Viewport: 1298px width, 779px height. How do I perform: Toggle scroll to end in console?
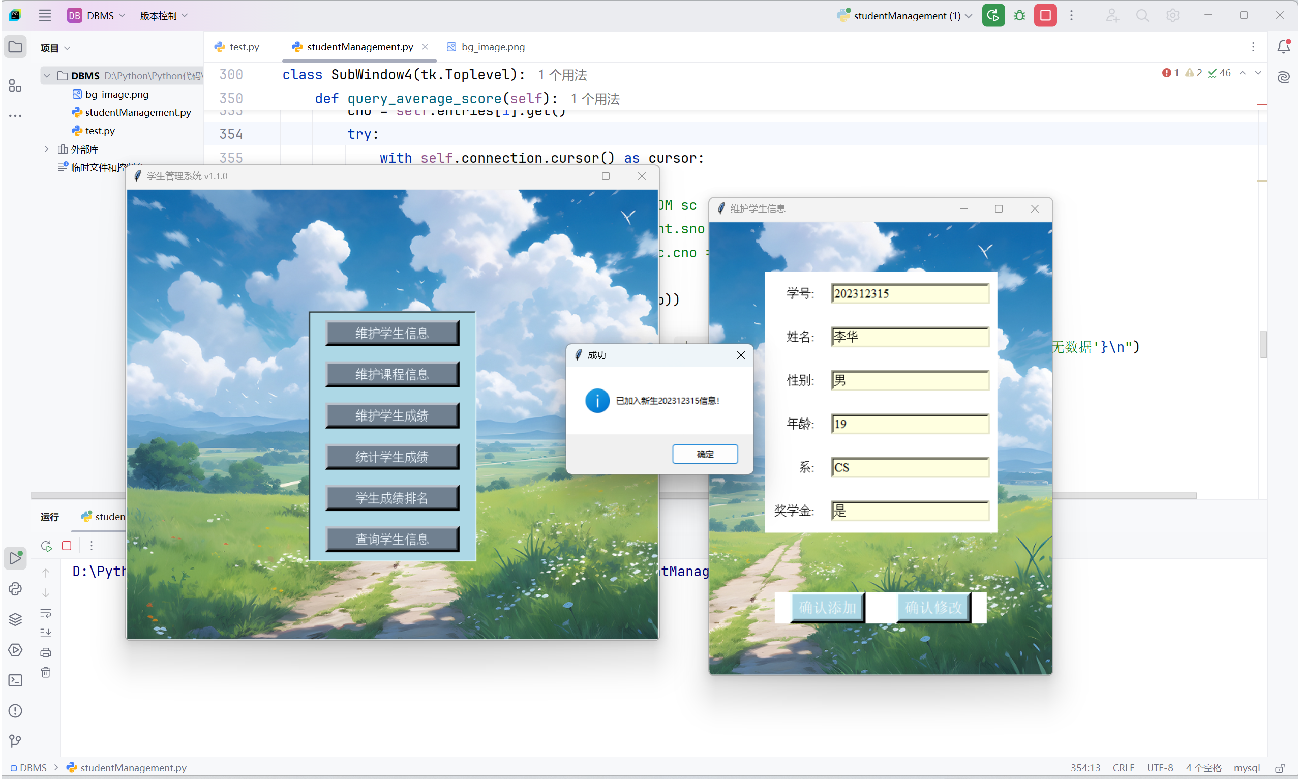pos(46,633)
